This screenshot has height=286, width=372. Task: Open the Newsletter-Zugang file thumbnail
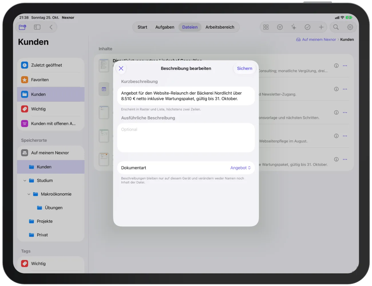point(104,89)
